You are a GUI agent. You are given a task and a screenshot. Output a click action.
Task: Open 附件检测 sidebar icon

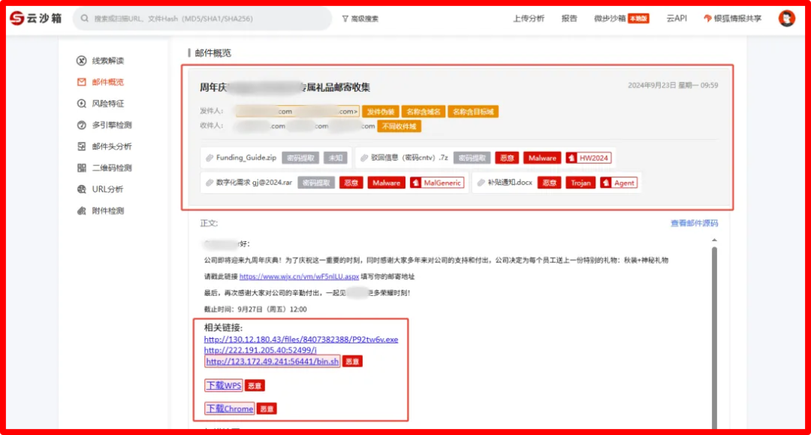click(x=82, y=210)
